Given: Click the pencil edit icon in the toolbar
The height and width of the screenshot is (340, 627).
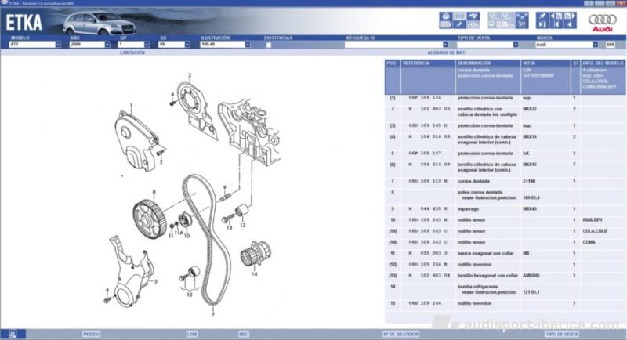Looking at the screenshot, I should pos(459,24).
